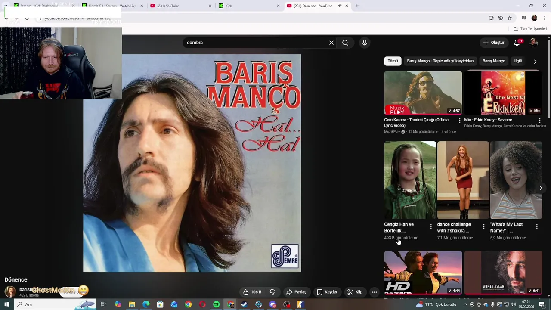Clear the dombra search text
This screenshot has height=310, width=551.
pyautogui.click(x=331, y=43)
